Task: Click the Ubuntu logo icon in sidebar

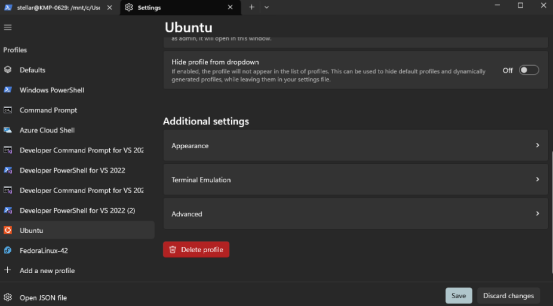Action: coord(8,230)
